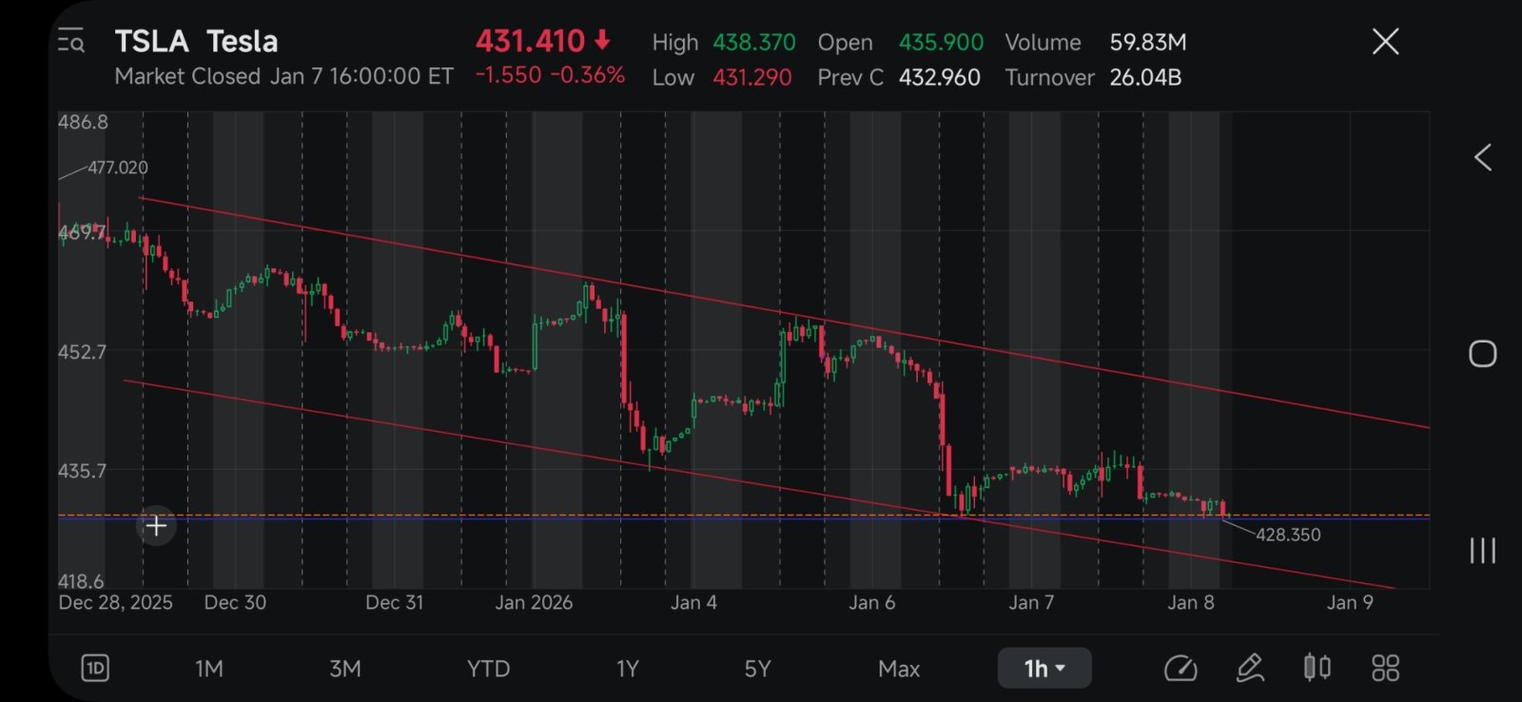Click the 418.6 price axis label

click(x=81, y=581)
